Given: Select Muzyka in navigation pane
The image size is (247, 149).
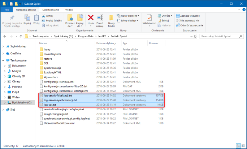Looking at the screenshot, I should click(x=16, y=71).
